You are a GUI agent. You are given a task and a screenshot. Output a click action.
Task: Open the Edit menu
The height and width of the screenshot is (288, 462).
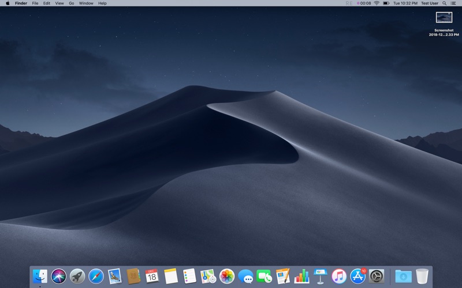pyautogui.click(x=47, y=3)
